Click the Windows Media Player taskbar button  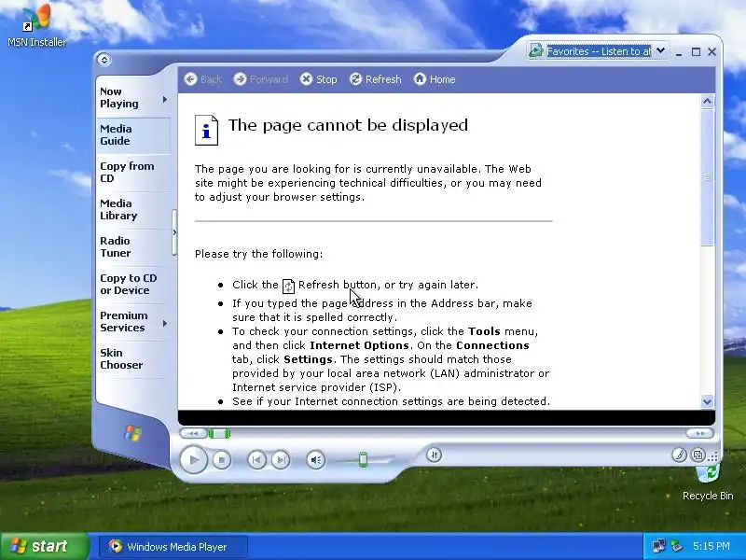[x=173, y=547]
